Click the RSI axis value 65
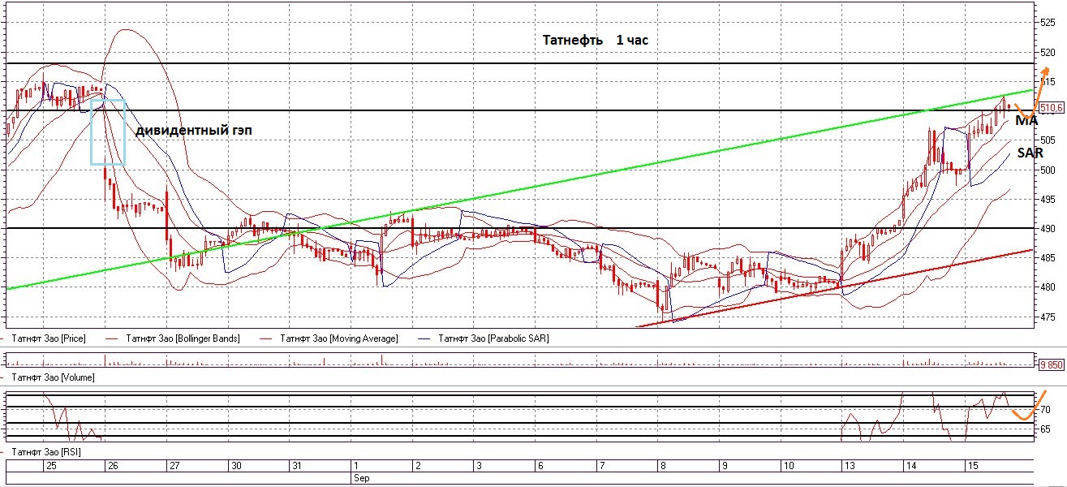Image resolution: width=1067 pixels, height=487 pixels. coord(1046,429)
